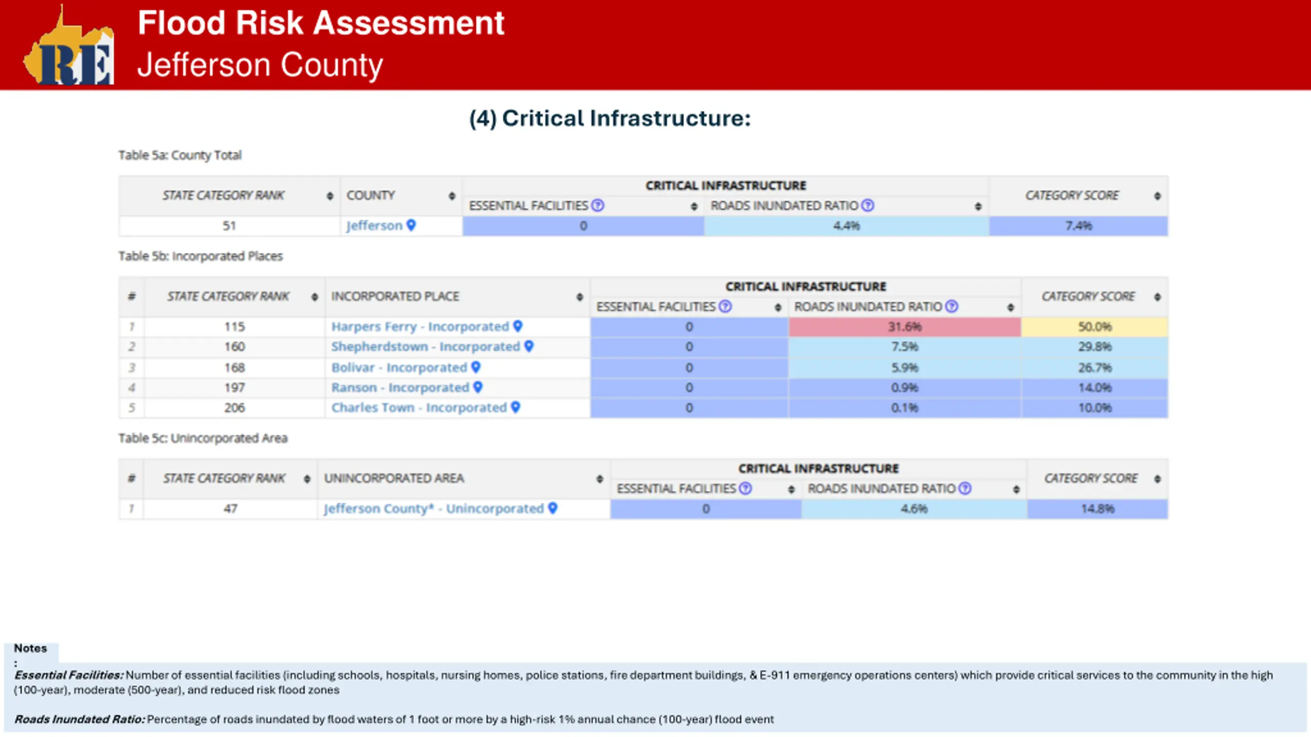Click the Critical Infrastructure section heading
Screen dimensions: 1311x737
[610, 118]
